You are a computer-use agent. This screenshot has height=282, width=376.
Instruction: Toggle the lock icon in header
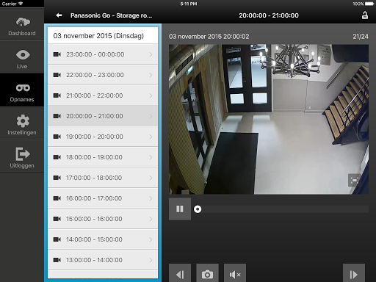tap(365, 15)
